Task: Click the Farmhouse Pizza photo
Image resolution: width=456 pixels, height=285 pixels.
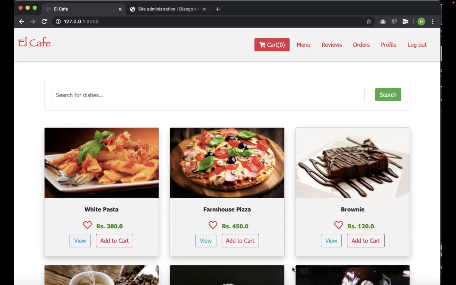Action: pyautogui.click(x=227, y=163)
